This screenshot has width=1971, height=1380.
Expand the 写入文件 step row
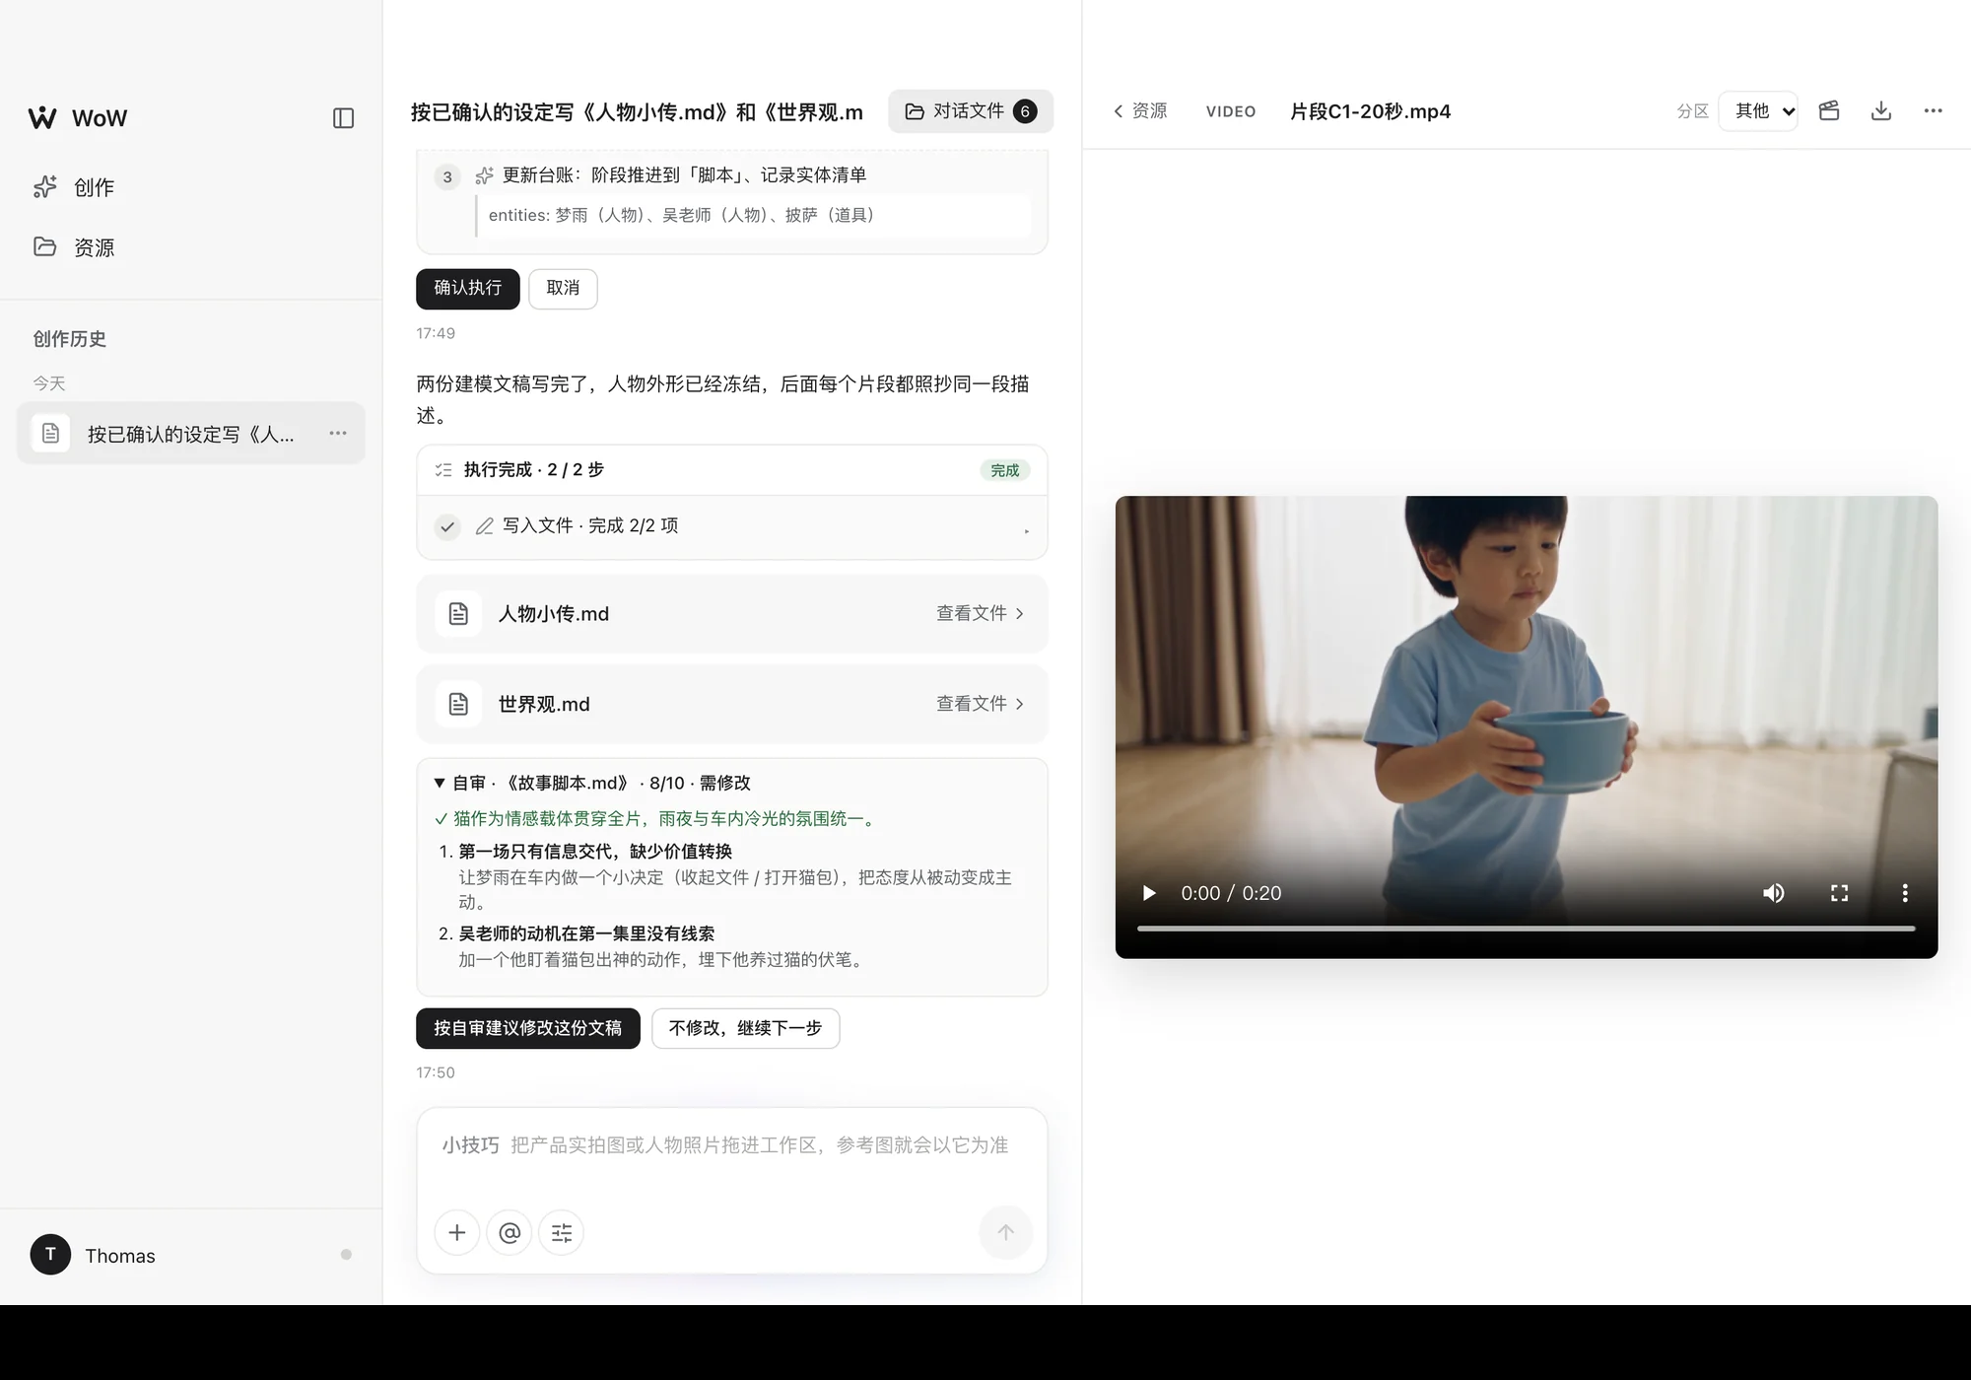732,526
